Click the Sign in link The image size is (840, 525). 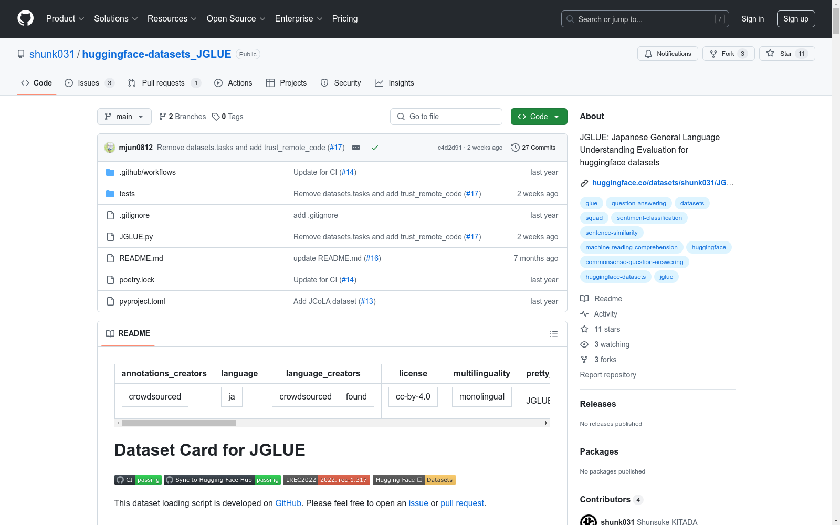point(753,19)
